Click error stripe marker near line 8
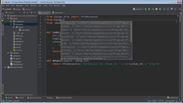The image size is (183, 103). pyautogui.click(x=178, y=39)
